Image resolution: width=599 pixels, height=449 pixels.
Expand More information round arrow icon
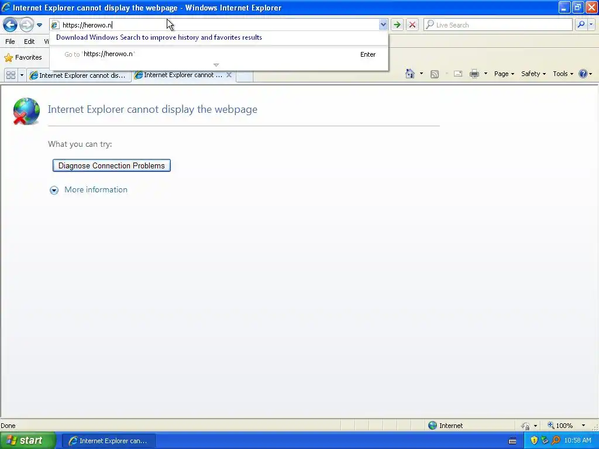tap(54, 190)
